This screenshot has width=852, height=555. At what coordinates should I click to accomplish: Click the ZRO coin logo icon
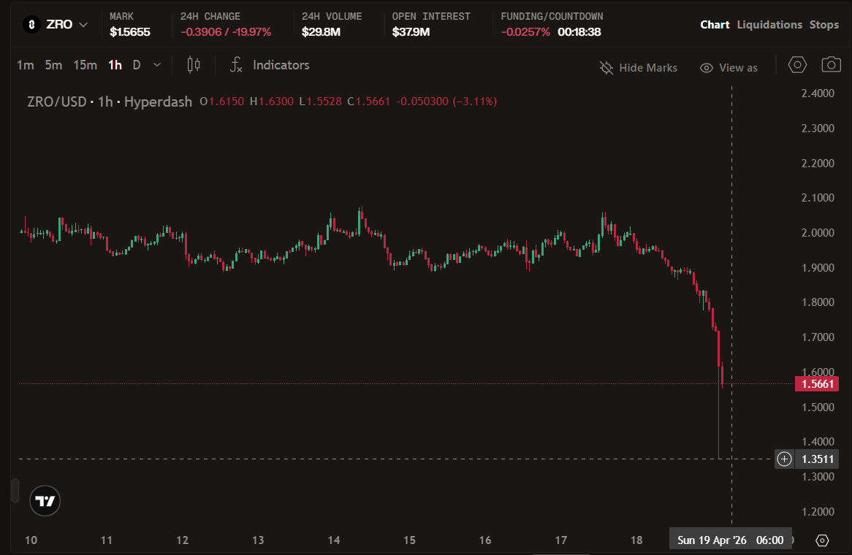[x=31, y=24]
